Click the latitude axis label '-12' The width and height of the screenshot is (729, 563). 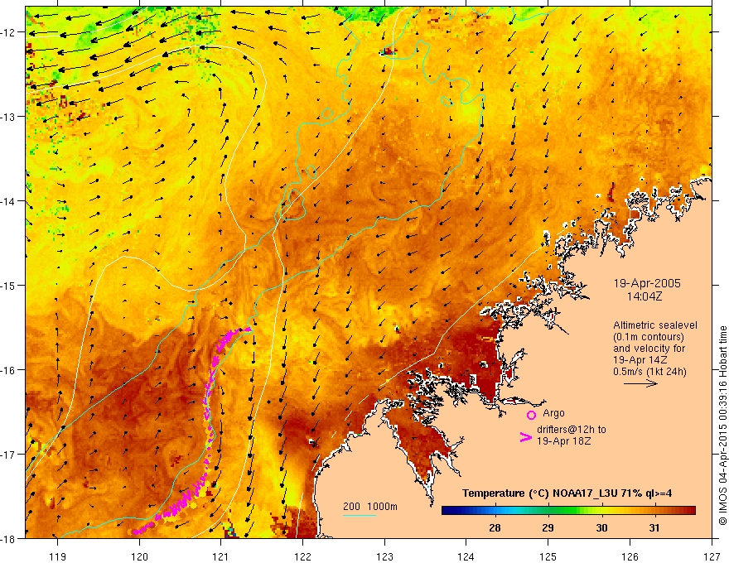8,32
